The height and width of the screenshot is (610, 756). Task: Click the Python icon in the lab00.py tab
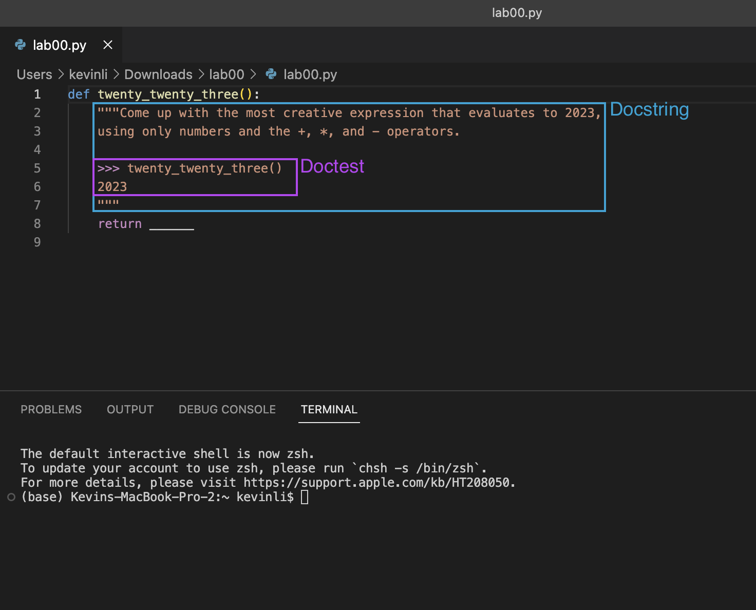coord(21,45)
